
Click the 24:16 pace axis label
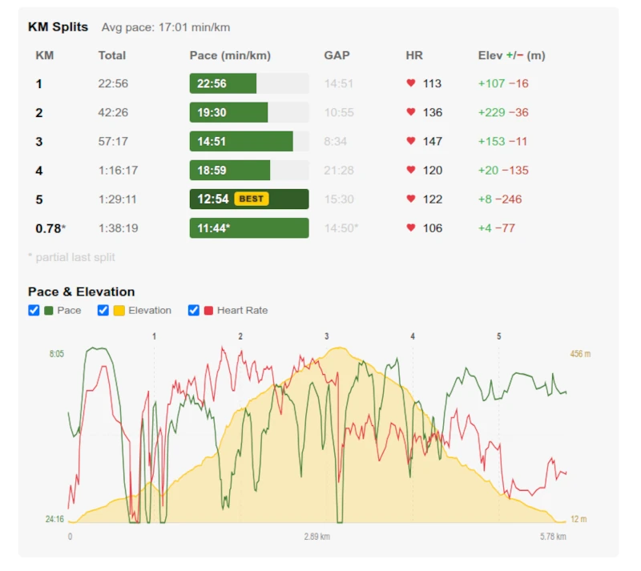point(54,519)
